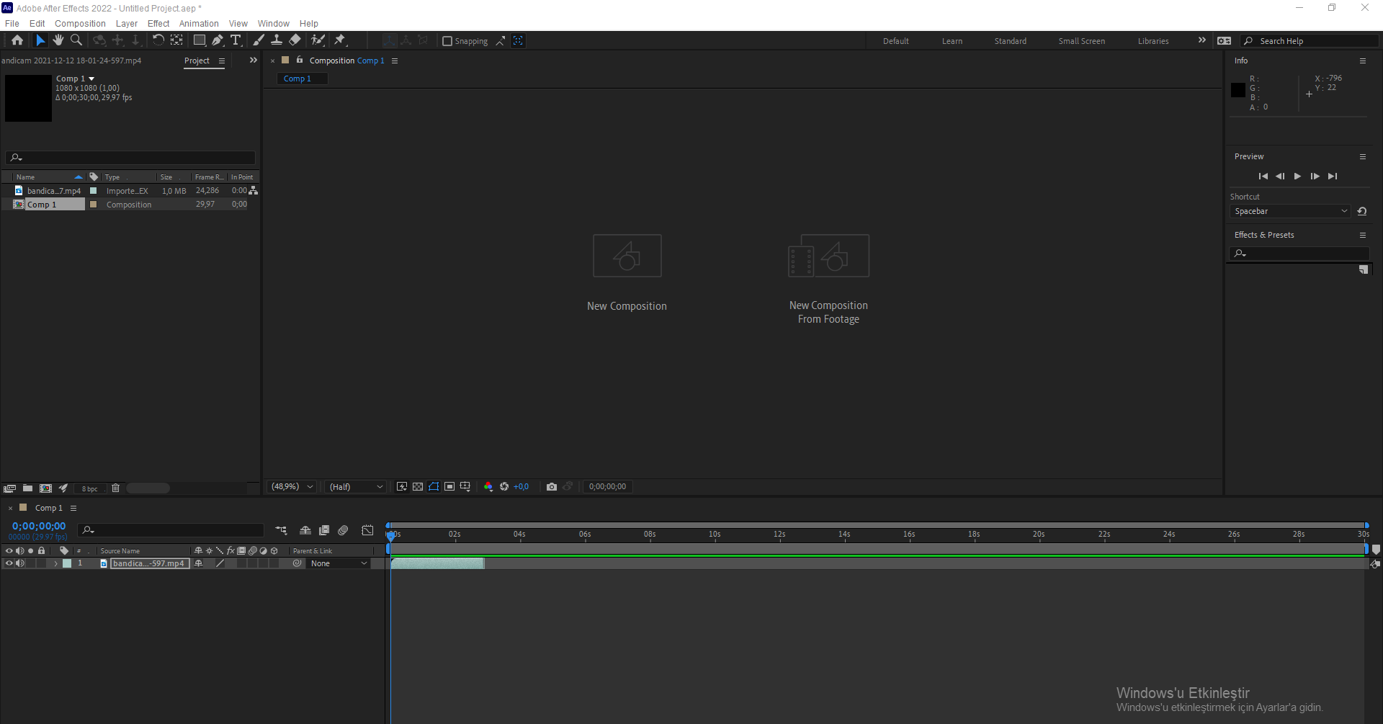Viewport: 1383px width, 724px height.
Task: Open grid and guide options in viewer
Action: [465, 487]
